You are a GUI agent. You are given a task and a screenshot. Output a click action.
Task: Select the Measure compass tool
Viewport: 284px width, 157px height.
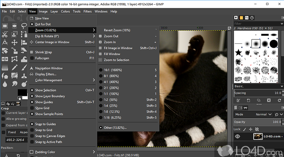click(x=5, y=42)
